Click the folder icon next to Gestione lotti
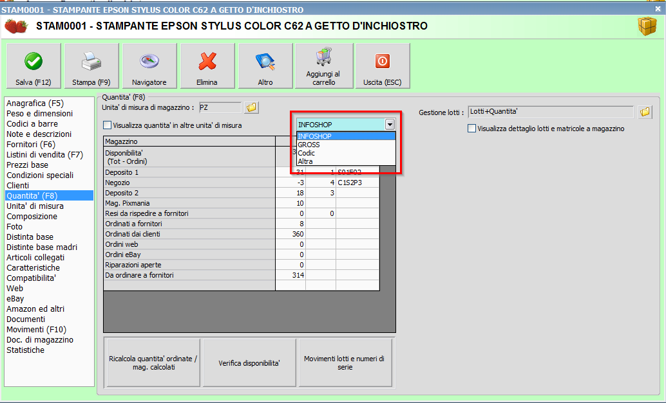The height and width of the screenshot is (403, 666). point(645,112)
